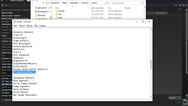The image size is (188, 106).
Task: Select common in the Explorer breadcrumb
Action: point(85,3)
